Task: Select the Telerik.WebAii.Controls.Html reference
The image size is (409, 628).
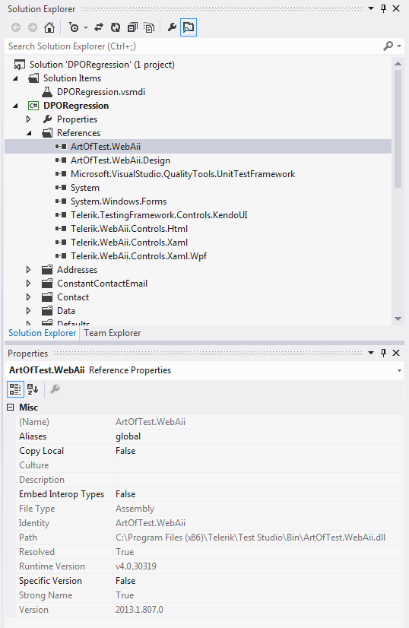Action: [x=129, y=229]
